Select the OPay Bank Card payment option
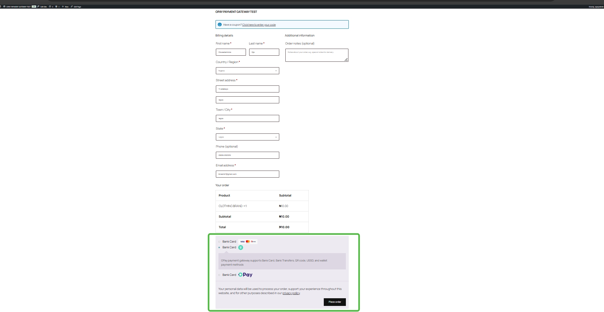Image resolution: width=604 pixels, height=312 pixels. [219, 275]
